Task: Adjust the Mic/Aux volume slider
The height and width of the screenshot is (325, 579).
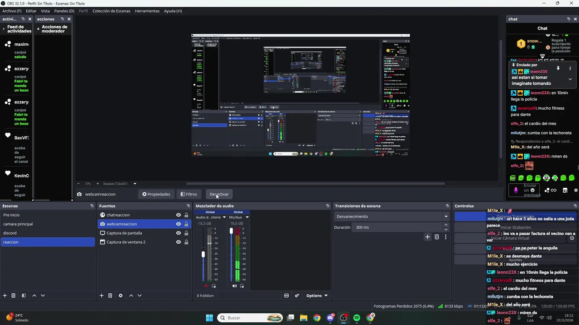Action: pyautogui.click(x=231, y=231)
